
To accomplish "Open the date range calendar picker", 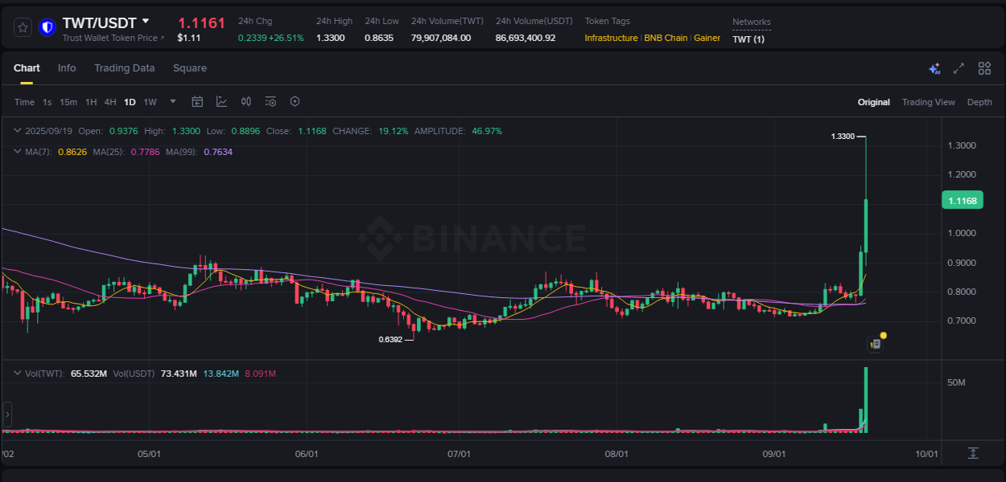I will click(x=197, y=101).
